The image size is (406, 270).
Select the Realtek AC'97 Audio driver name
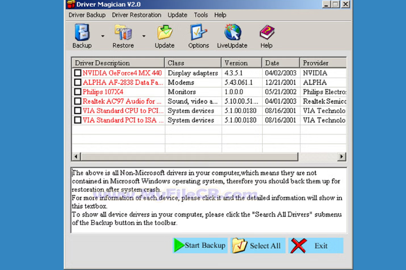pos(122,101)
